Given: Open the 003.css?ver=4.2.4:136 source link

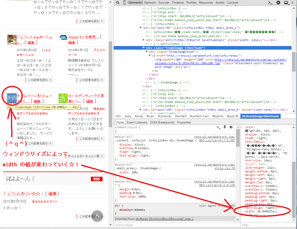Looking at the screenshot, I should pos(217,185).
